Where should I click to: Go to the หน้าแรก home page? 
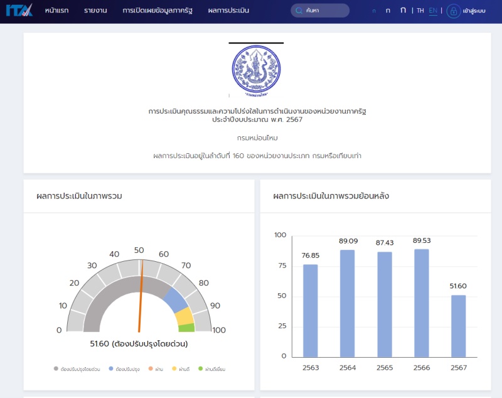[56, 11]
